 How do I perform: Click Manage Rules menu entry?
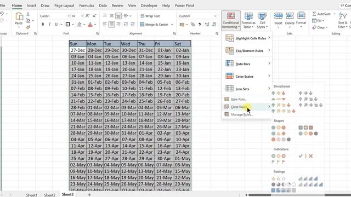[x=247, y=114]
